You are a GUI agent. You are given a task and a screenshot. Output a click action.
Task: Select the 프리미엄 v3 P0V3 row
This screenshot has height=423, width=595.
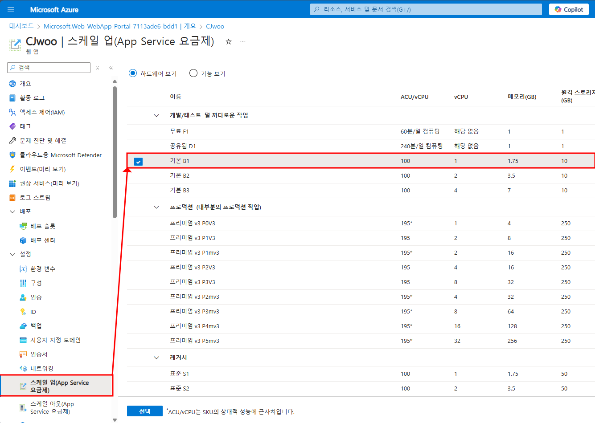361,223
